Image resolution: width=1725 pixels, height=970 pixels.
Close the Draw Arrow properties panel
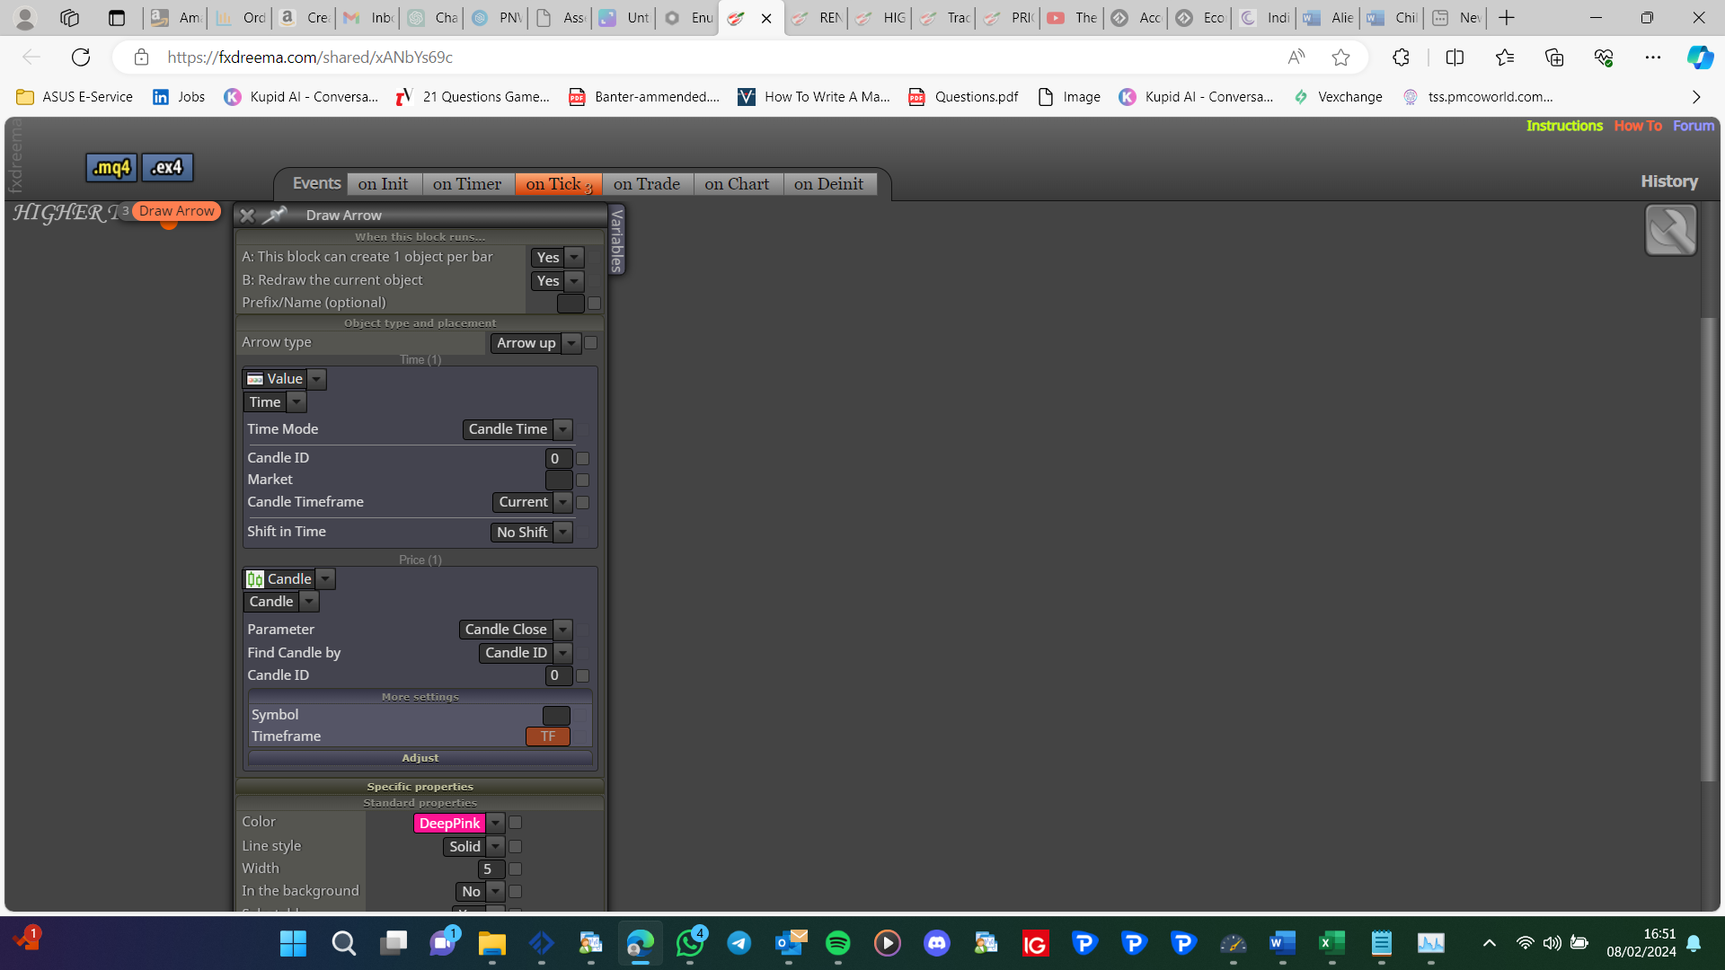pyautogui.click(x=247, y=216)
